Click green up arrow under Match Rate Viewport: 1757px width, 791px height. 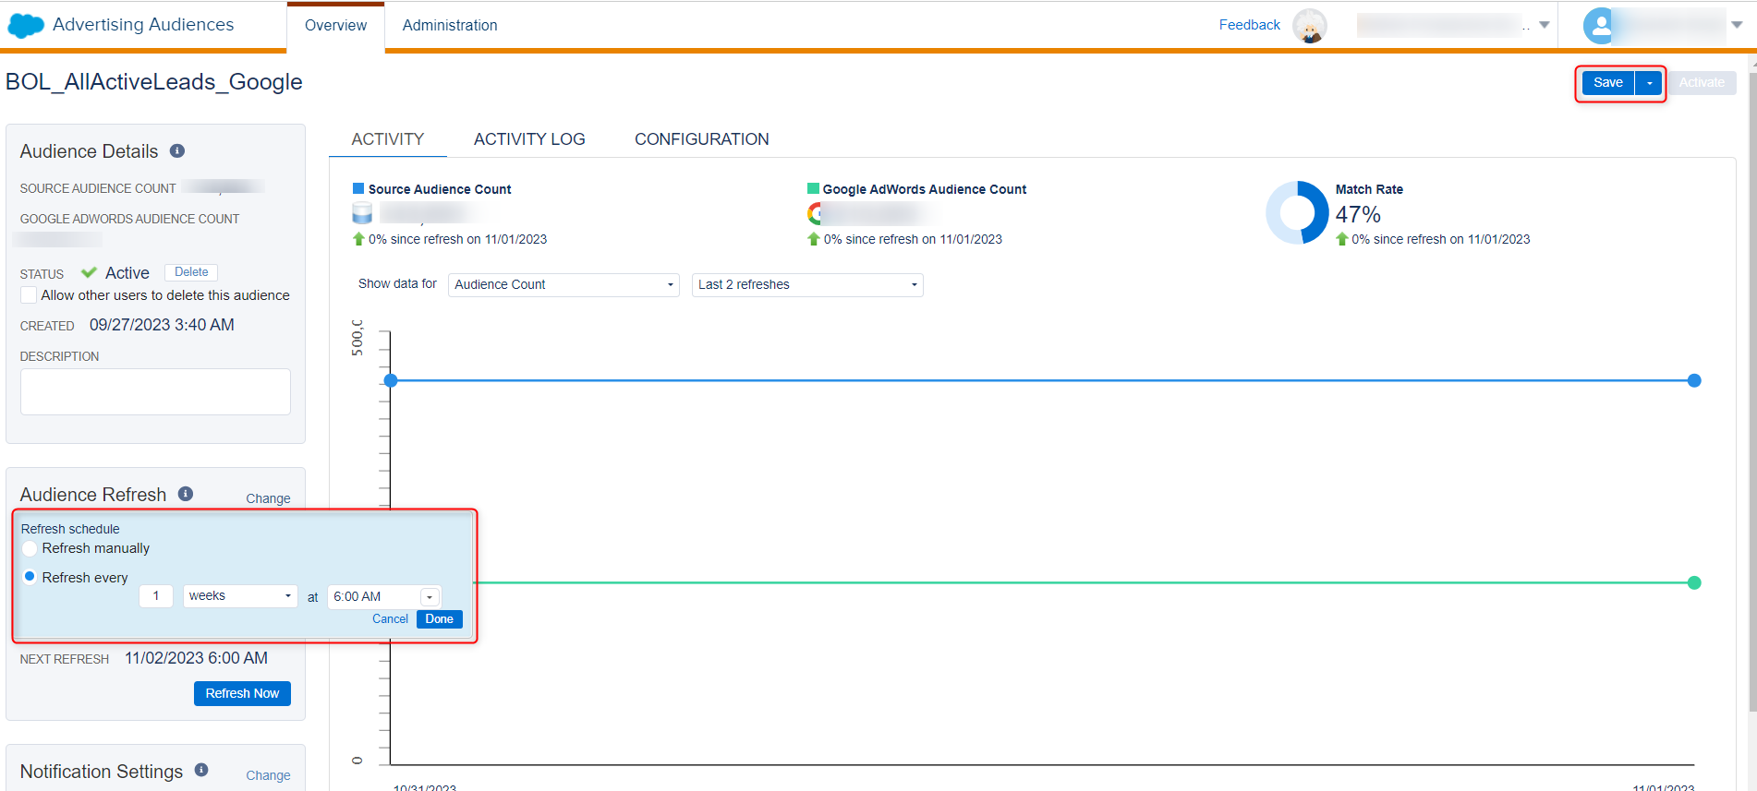coord(1341,239)
